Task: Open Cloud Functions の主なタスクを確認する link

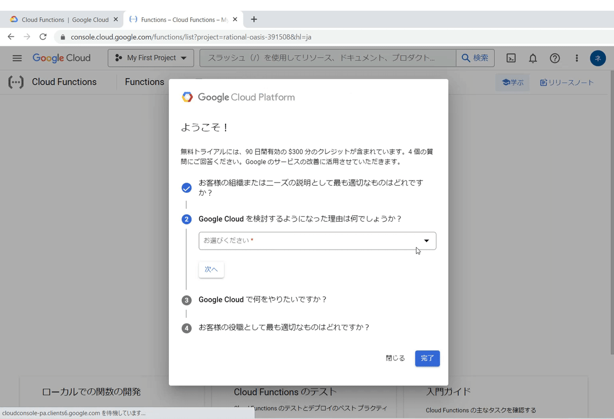Action: [481, 410]
